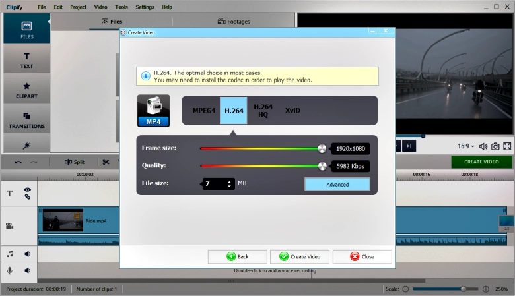This screenshot has width=515, height=296.
Task: Open the Clipart panel in sidebar
Action: tap(26, 90)
